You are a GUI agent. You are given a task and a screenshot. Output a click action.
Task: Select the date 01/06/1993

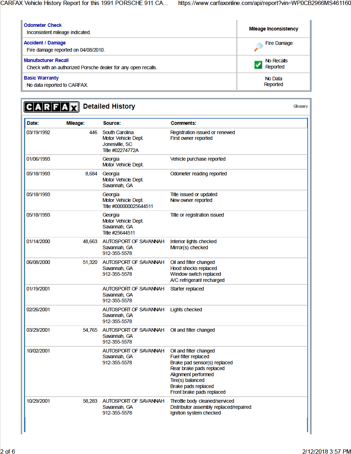click(38, 159)
